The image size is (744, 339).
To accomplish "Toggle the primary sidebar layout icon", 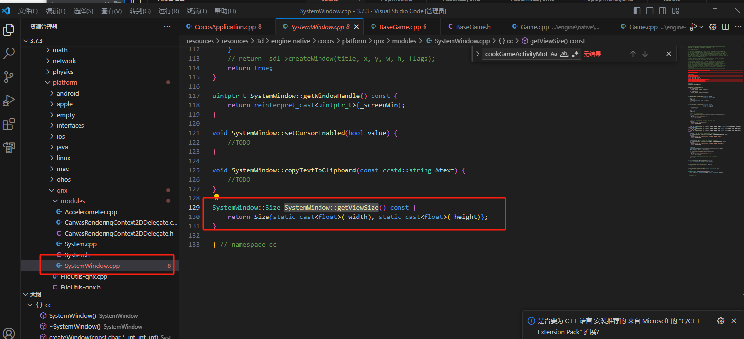I will pyautogui.click(x=637, y=11).
